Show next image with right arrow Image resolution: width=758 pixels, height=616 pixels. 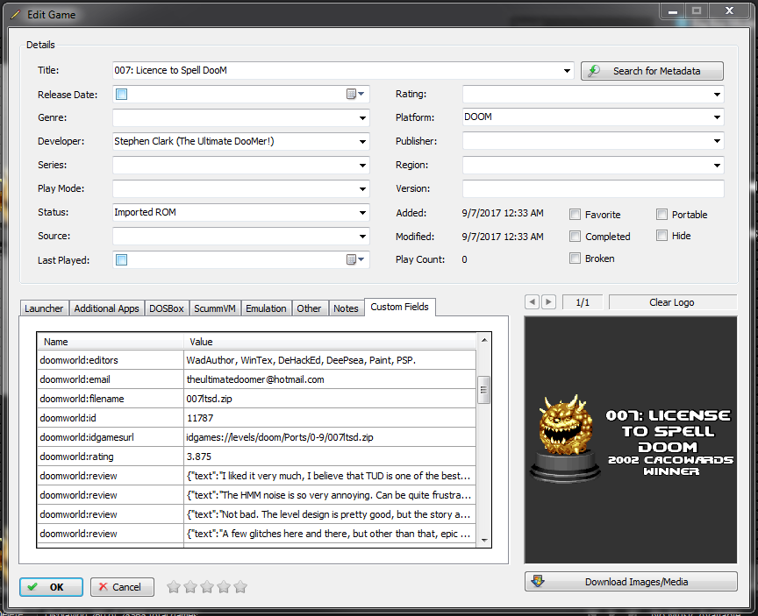548,302
